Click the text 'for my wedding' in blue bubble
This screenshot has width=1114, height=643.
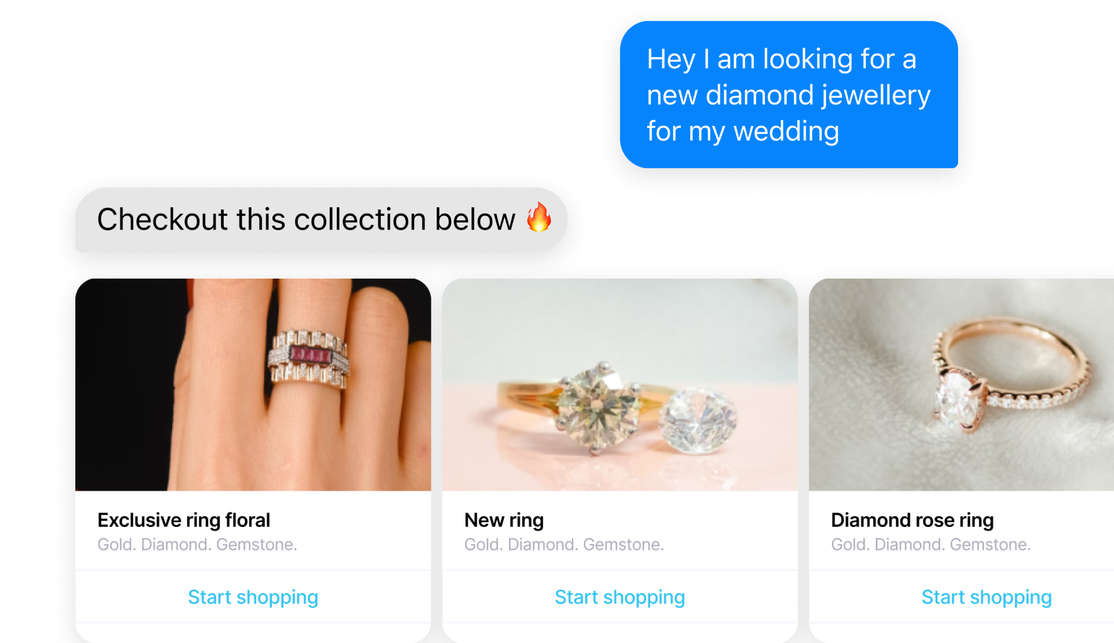click(x=743, y=131)
